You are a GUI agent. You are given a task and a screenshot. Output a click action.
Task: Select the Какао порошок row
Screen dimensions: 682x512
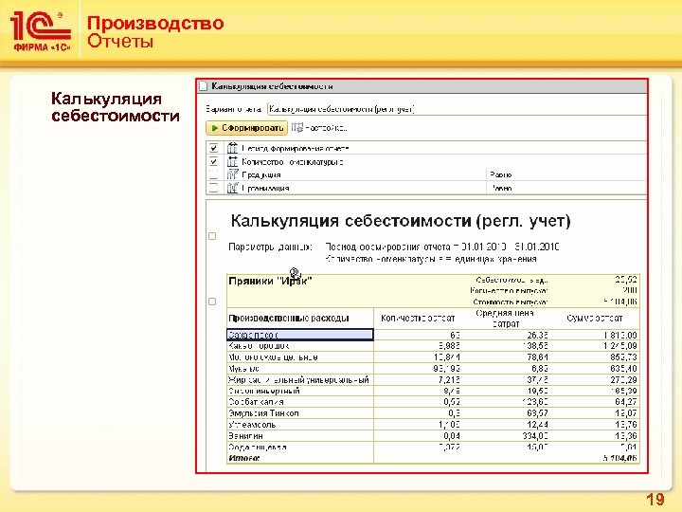(433, 346)
